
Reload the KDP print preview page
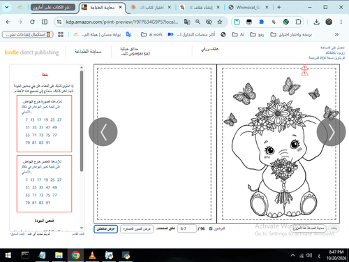(x=32, y=22)
